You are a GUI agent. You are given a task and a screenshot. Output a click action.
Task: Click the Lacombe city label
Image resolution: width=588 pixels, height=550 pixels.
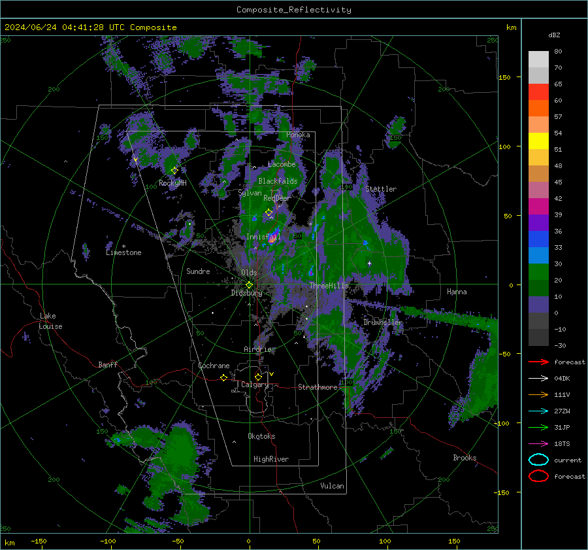click(x=282, y=164)
